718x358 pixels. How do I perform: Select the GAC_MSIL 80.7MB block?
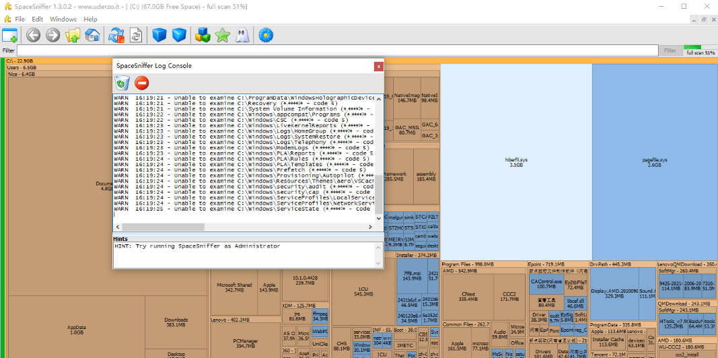pos(407,130)
